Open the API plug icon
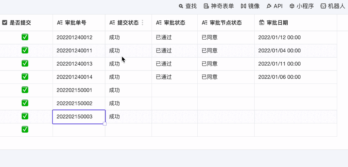Screen dimensions: 348x167 pyautogui.click(x=269, y=6)
